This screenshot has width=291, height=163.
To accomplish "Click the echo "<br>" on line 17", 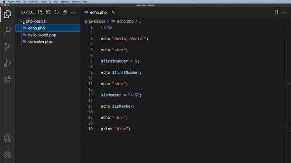I will [114, 118].
